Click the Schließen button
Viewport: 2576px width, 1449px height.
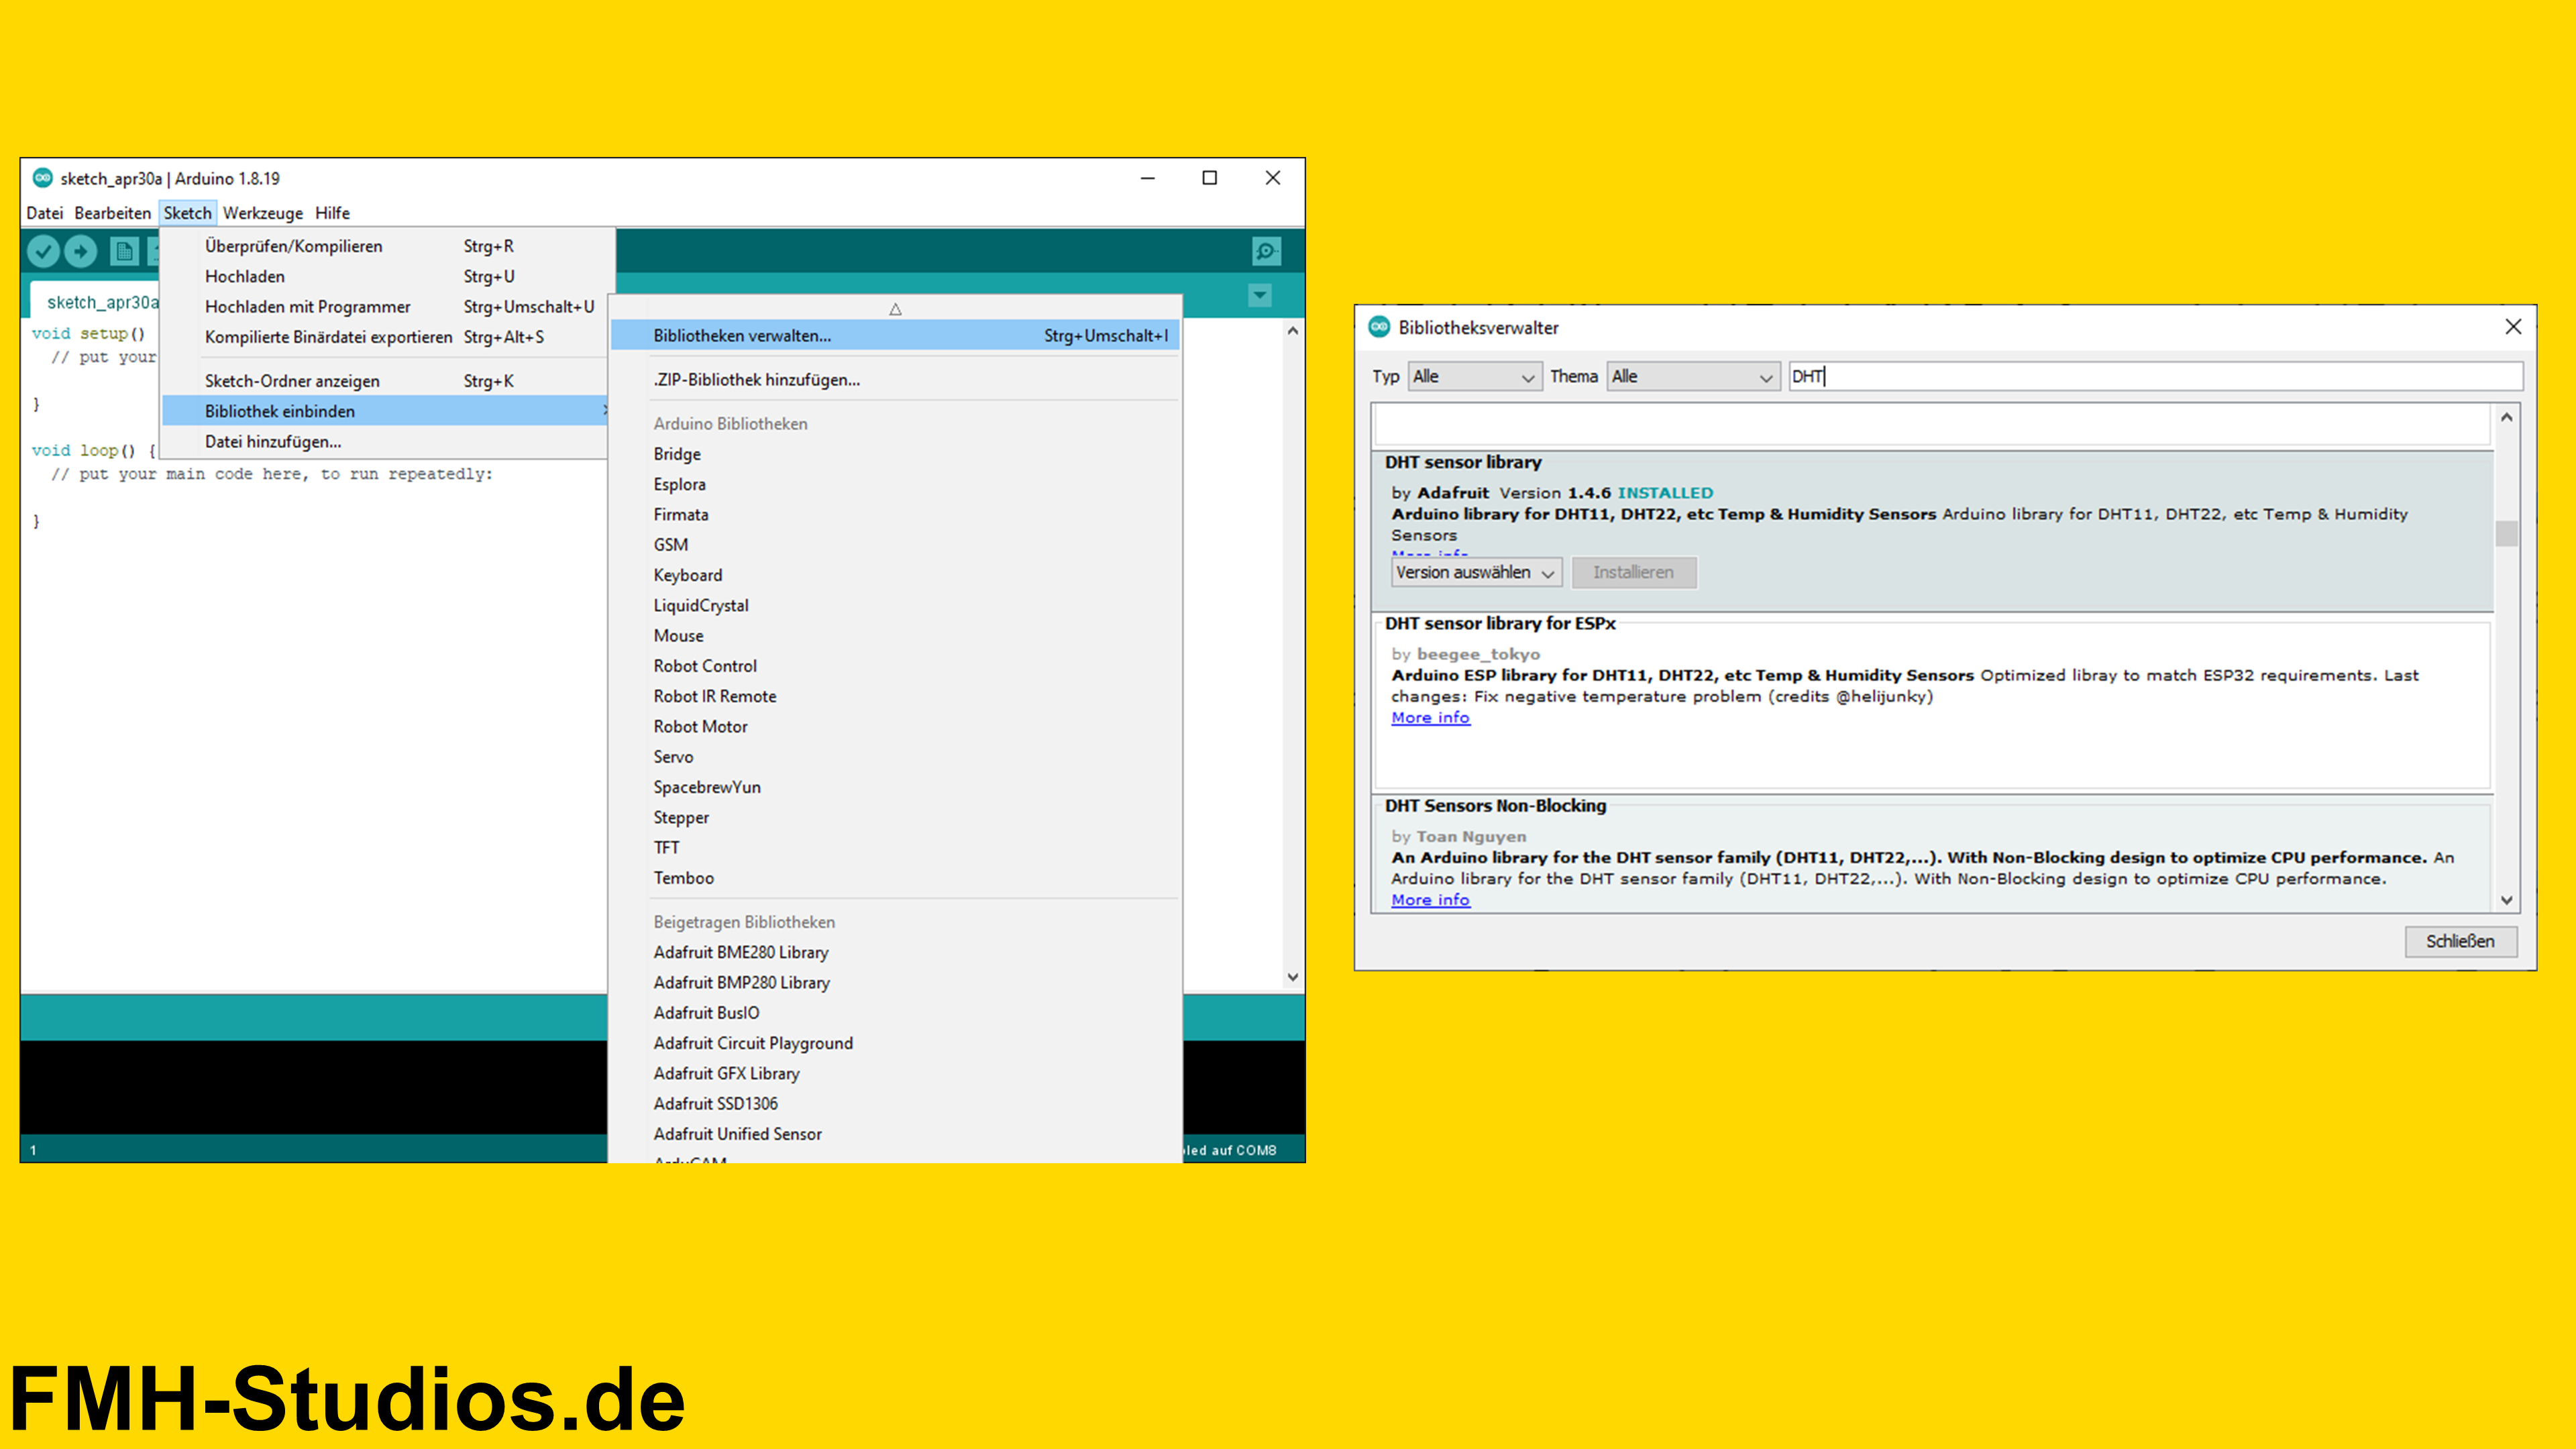point(2460,941)
